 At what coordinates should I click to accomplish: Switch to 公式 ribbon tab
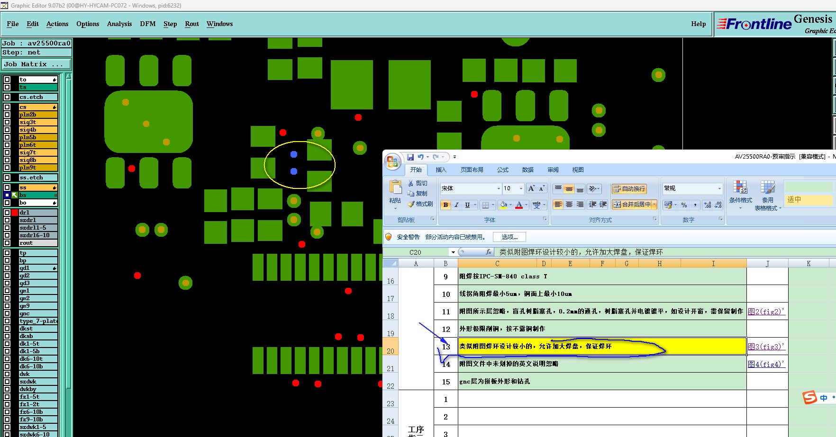pos(503,170)
